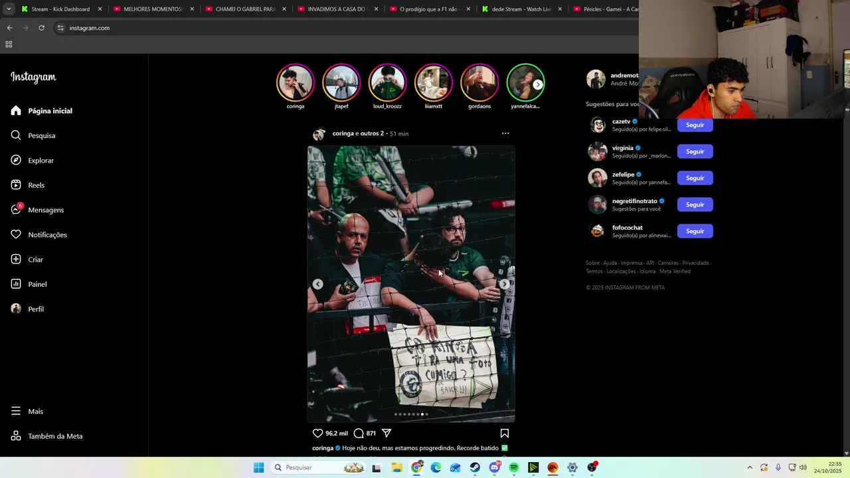This screenshot has height=478, width=850.
Task: Open Reels in the sidebar
Action: [x=28, y=185]
